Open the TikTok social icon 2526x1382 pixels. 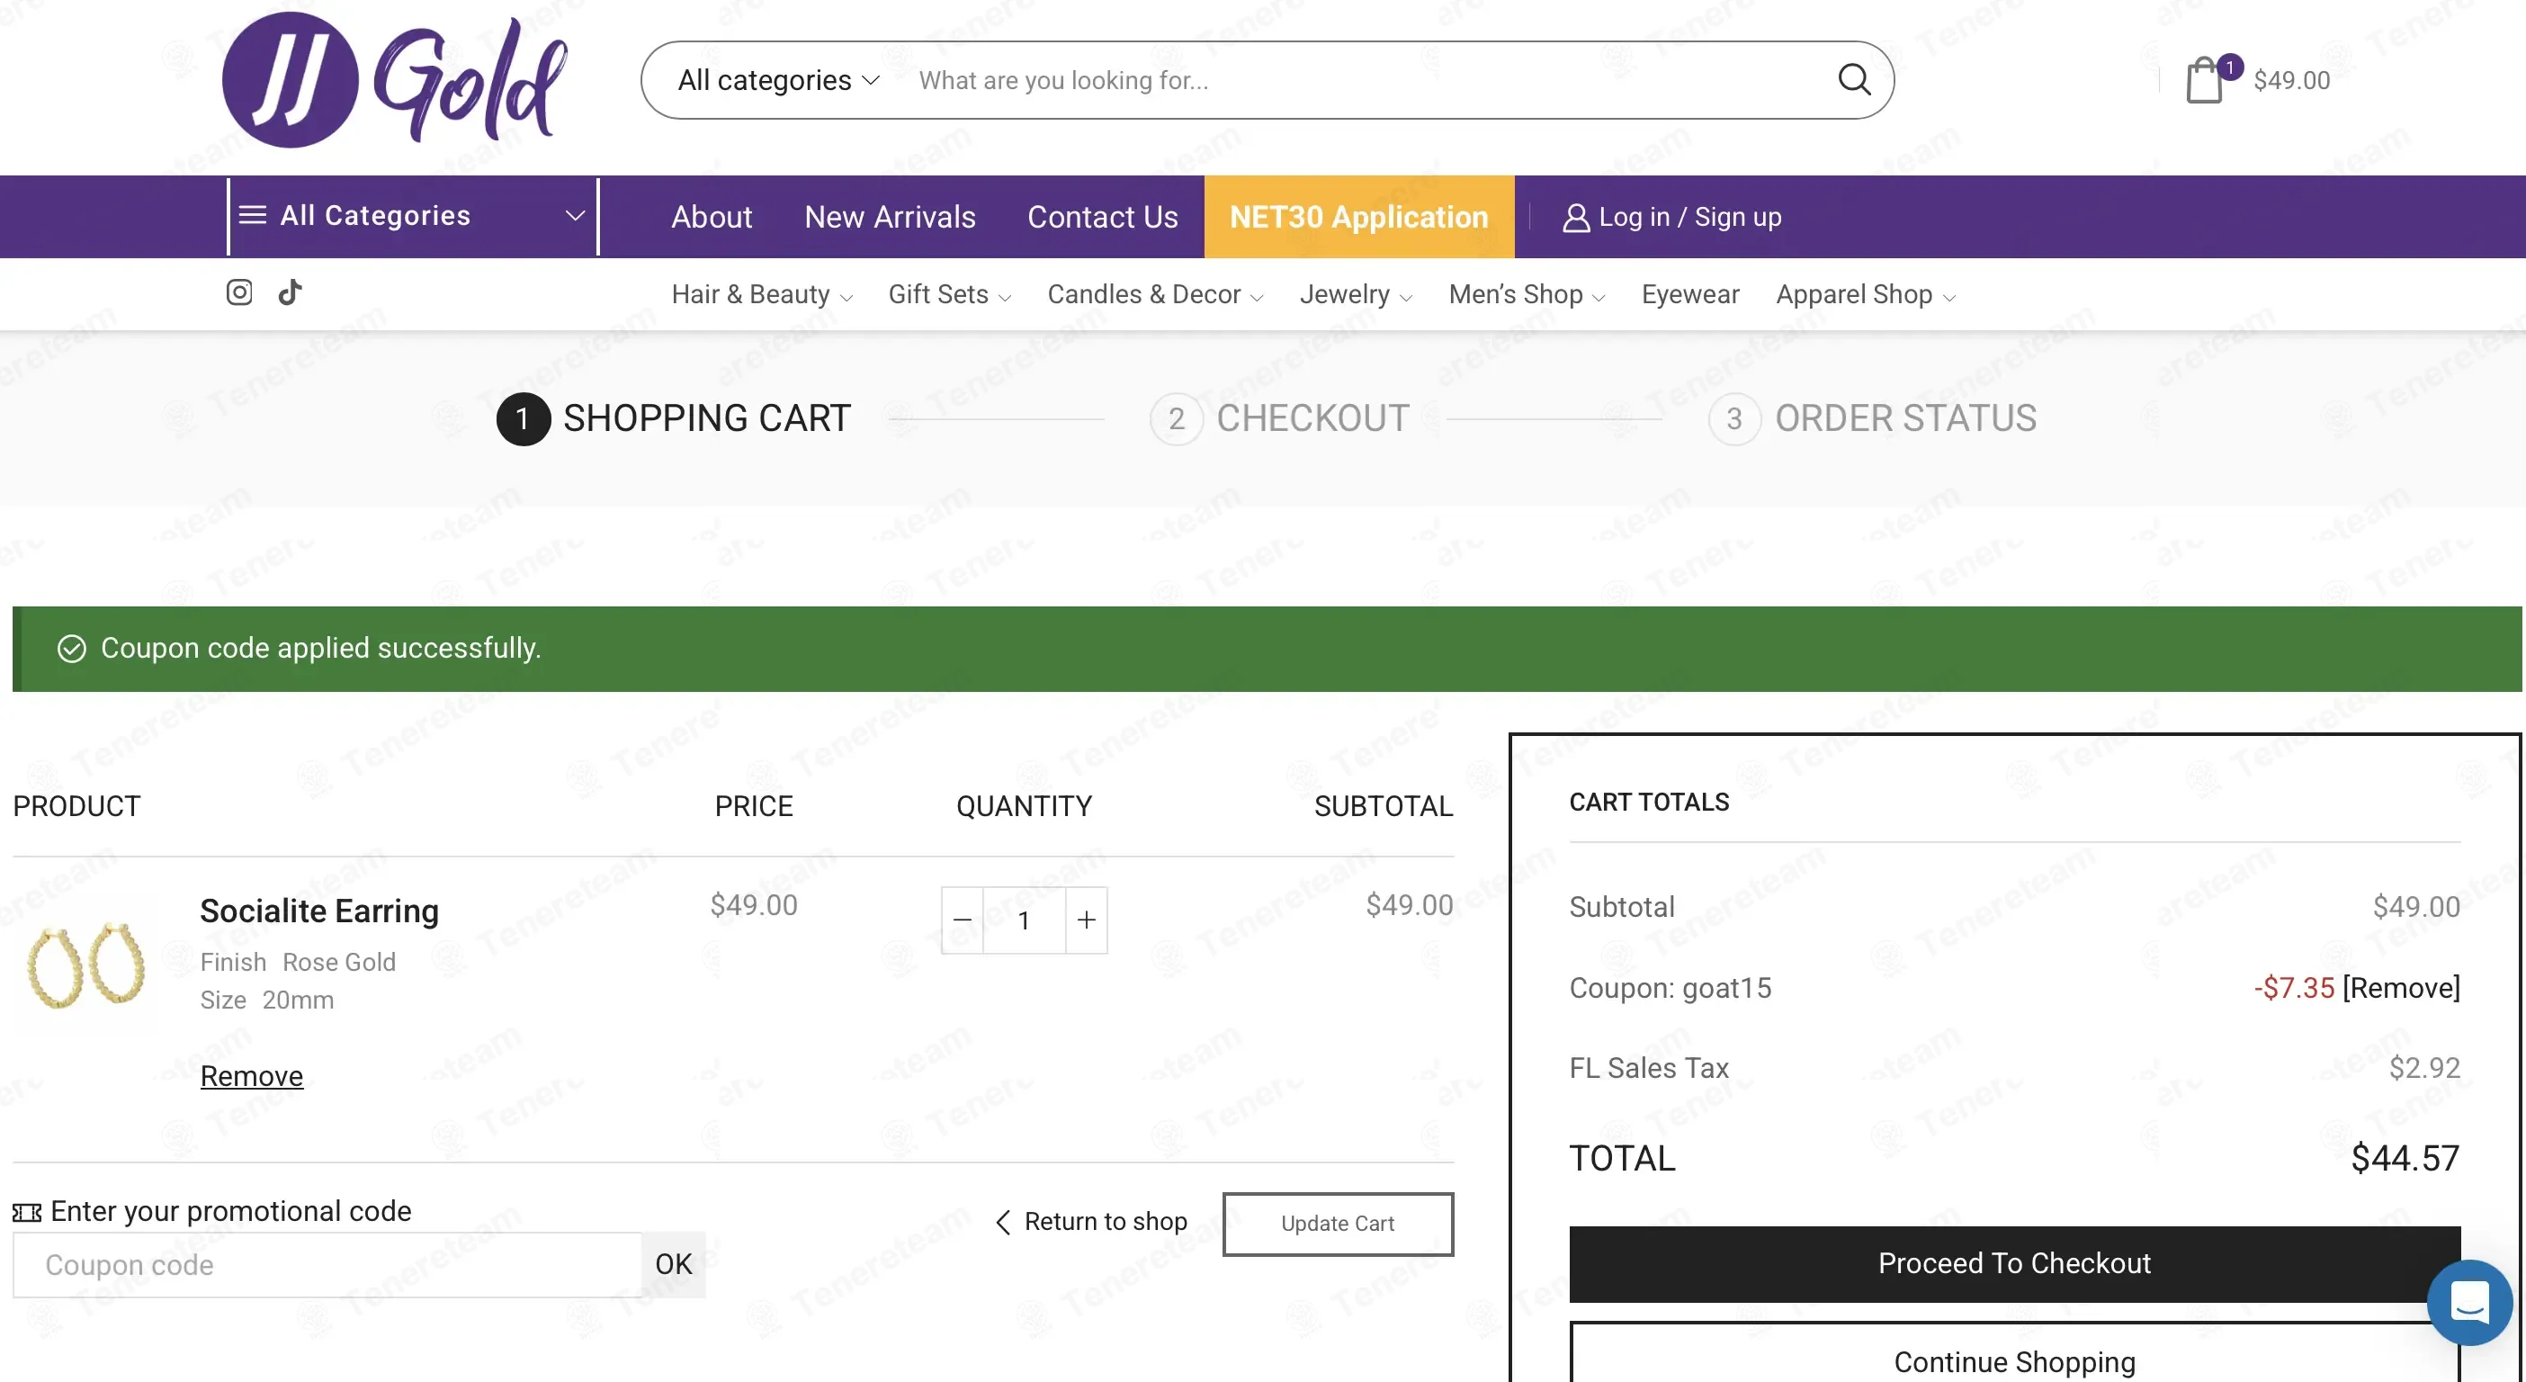click(291, 292)
